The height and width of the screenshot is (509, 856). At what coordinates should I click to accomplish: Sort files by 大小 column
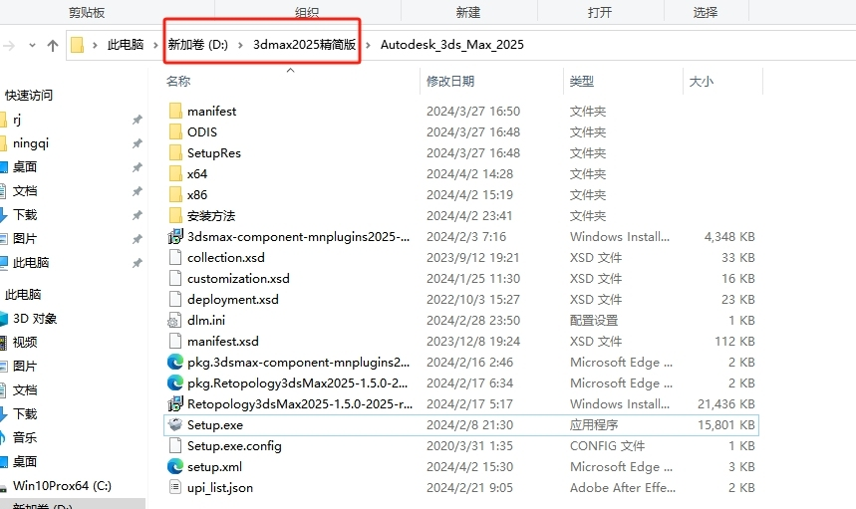pyautogui.click(x=701, y=82)
